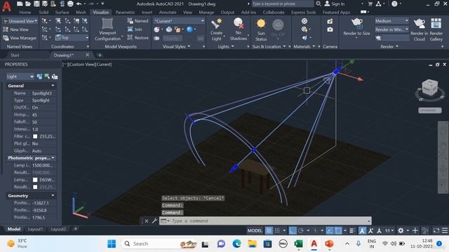Click the command line input field
This screenshot has width=449, height=252.
coord(265,220)
